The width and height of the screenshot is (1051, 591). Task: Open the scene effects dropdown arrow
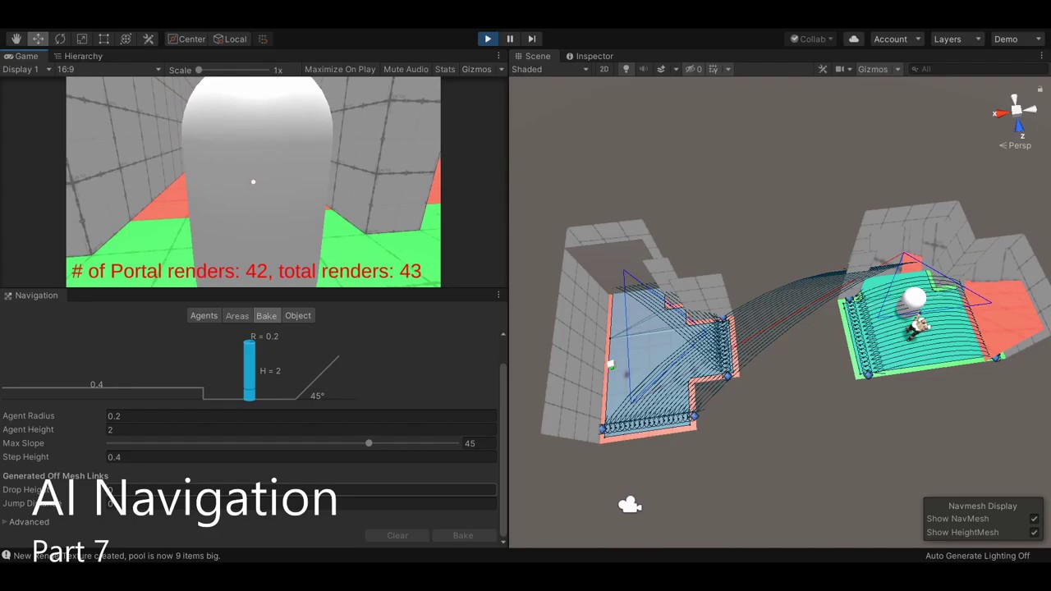point(676,69)
